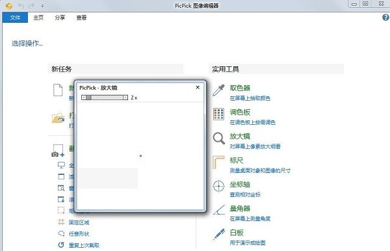Viewport: 390px width, 251px height.
Task: Click the Undo arrow in title bar
Action: point(21,6)
